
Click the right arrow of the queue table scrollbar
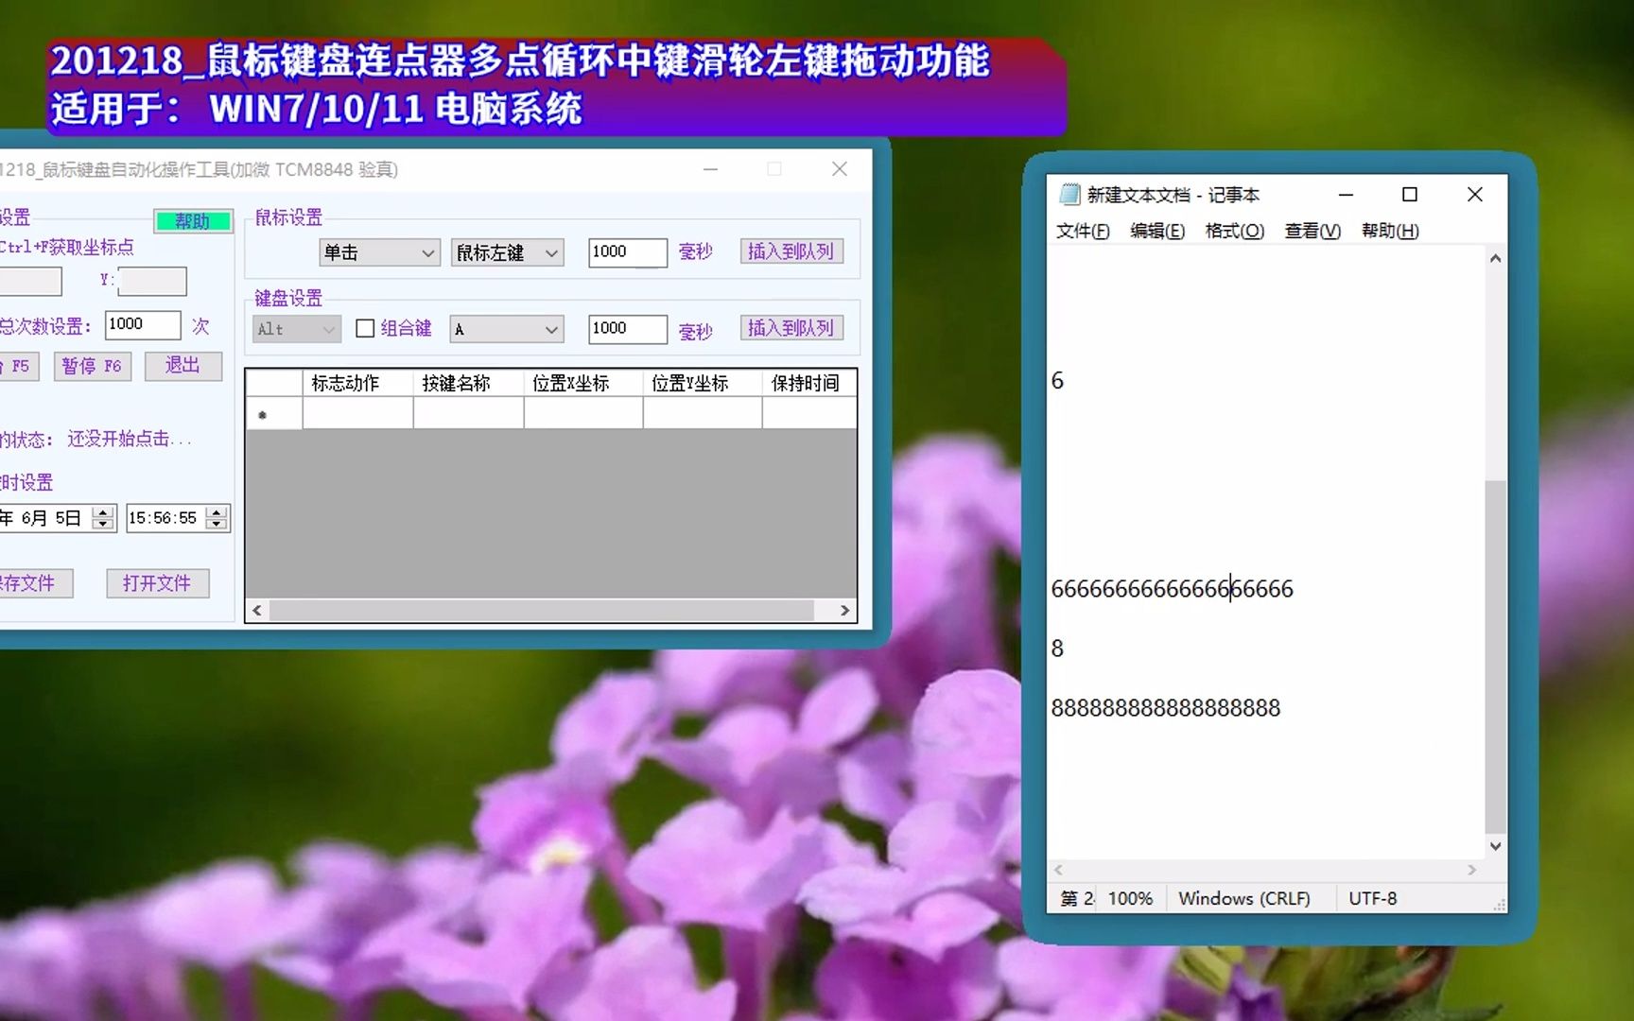(844, 610)
